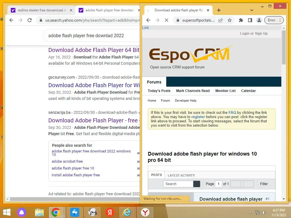This screenshot has height=218, width=291.
Task: Click the volume speaker tray icon
Action: [264, 212]
